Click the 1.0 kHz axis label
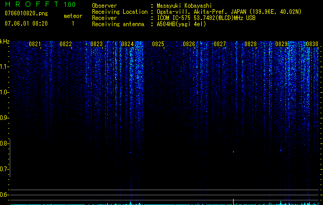 (4, 92)
